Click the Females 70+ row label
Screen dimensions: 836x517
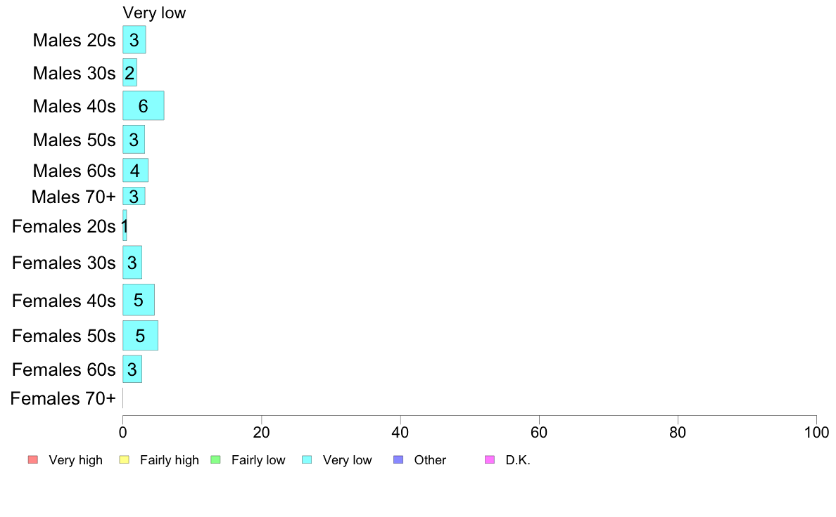tap(63, 398)
